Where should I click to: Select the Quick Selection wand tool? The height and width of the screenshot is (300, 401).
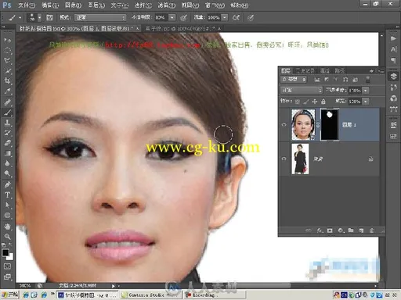coord(7,71)
